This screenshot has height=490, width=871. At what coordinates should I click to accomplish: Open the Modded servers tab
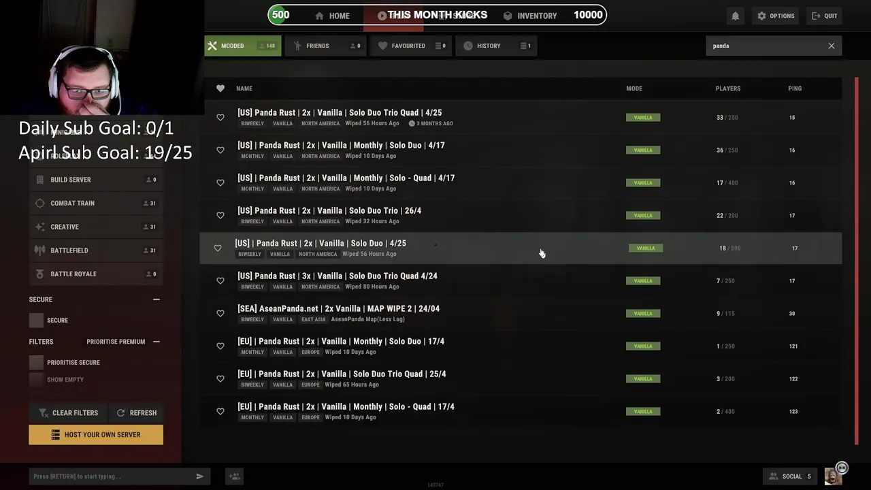click(x=243, y=46)
